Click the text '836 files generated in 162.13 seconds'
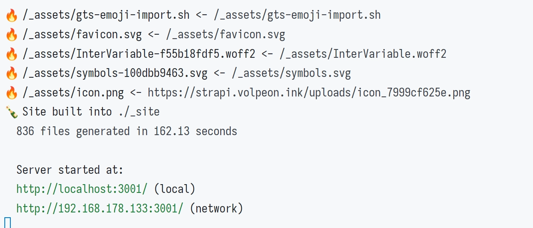The width and height of the screenshot is (533, 228). coord(127,131)
